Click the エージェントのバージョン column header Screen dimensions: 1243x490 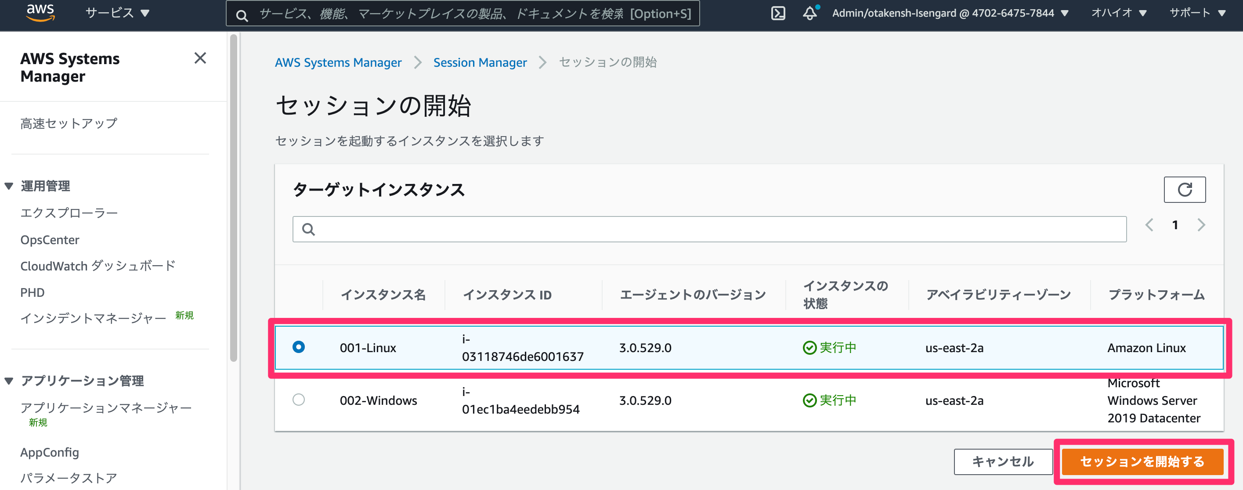(693, 295)
